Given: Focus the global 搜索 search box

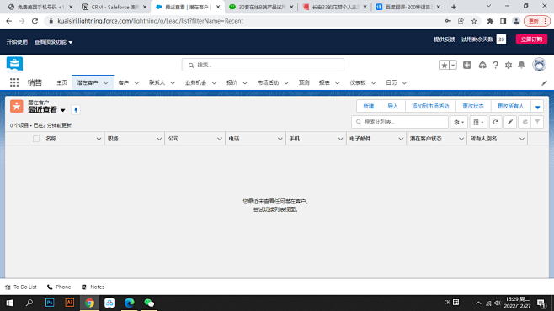Looking at the screenshot, I should click(263, 65).
